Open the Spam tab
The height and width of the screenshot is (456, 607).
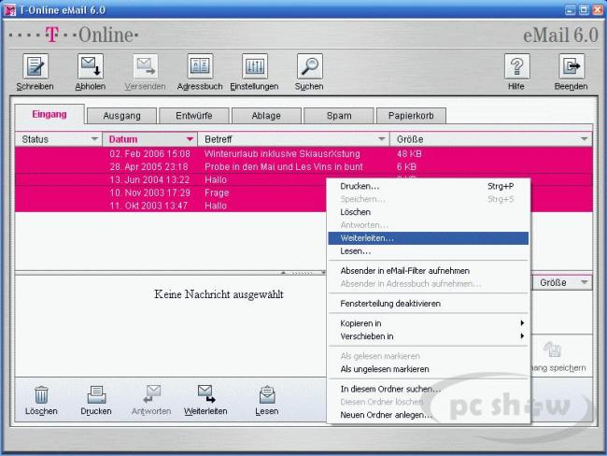click(339, 116)
